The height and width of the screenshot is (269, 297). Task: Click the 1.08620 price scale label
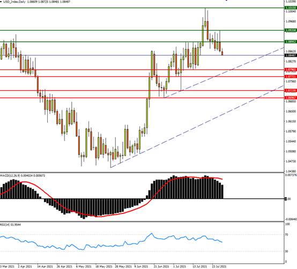click(291, 51)
